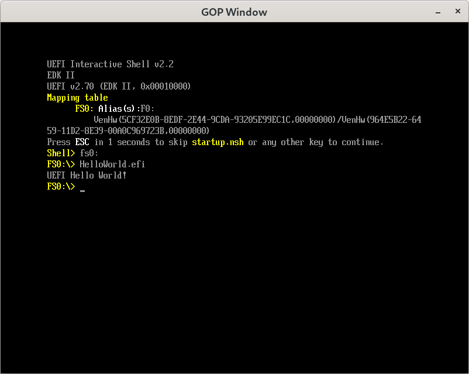Minimize the GOP Window
This screenshot has height=374, width=469.
438,12
